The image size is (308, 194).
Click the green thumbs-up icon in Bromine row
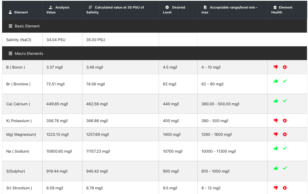(276, 81)
